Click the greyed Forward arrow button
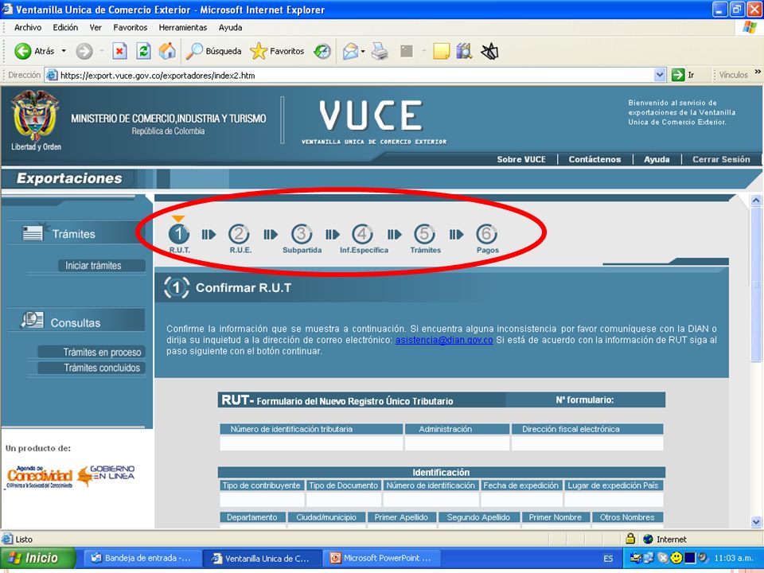Image resolution: width=764 pixels, height=573 pixels. pos(84,51)
